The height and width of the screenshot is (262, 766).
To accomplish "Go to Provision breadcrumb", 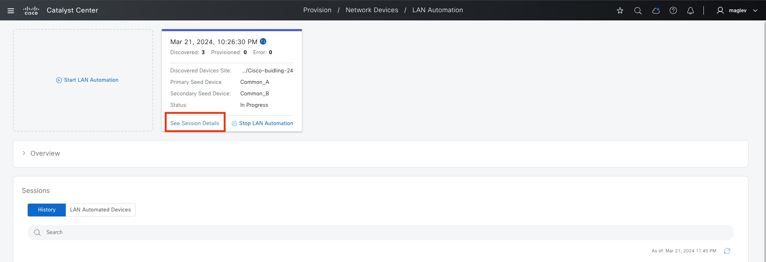I will point(317,10).
